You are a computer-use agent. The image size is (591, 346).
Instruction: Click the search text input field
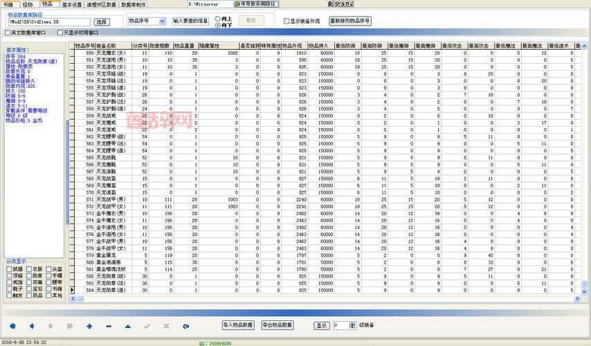click(x=190, y=21)
